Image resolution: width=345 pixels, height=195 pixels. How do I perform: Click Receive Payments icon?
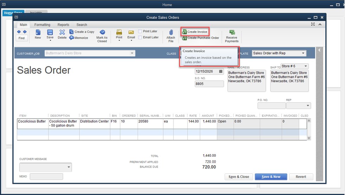coord(232,35)
